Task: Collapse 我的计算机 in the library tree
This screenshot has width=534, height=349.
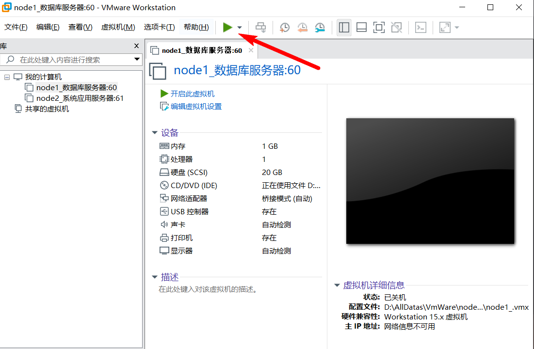Action: coord(6,77)
